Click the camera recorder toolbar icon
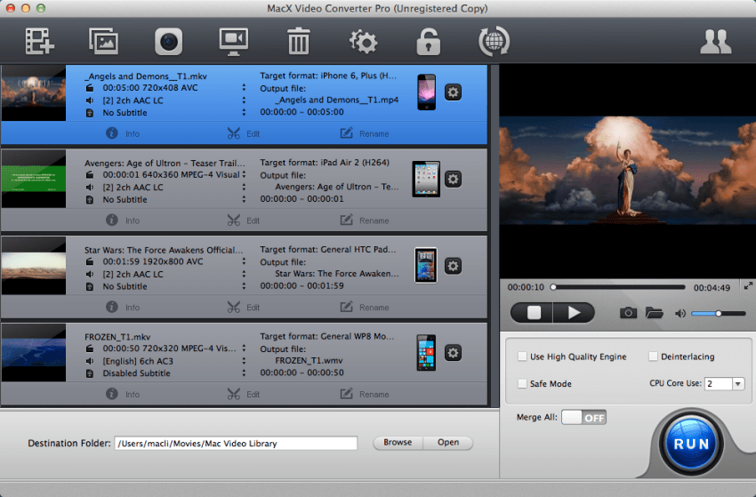This screenshot has height=497, width=756. pyautogui.click(x=168, y=42)
